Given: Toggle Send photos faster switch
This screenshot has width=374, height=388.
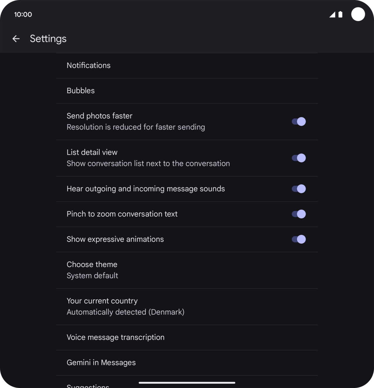Looking at the screenshot, I should coord(298,122).
